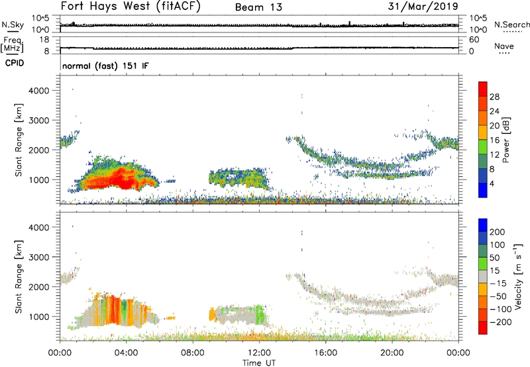Click the velocity scale value '-200'
This screenshot has width=530, height=367.
(x=501, y=322)
